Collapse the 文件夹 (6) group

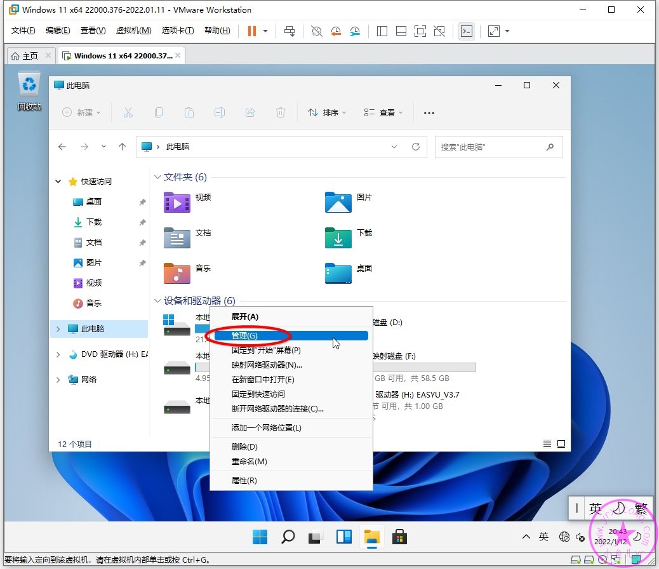pyautogui.click(x=157, y=177)
